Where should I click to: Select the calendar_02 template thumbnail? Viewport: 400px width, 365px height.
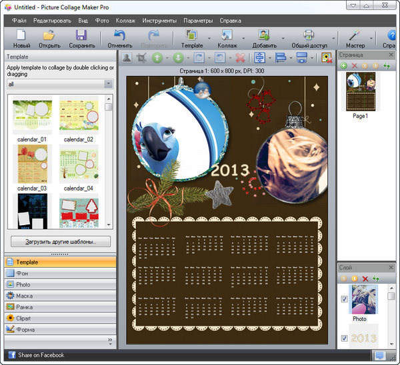pyautogui.click(x=79, y=117)
